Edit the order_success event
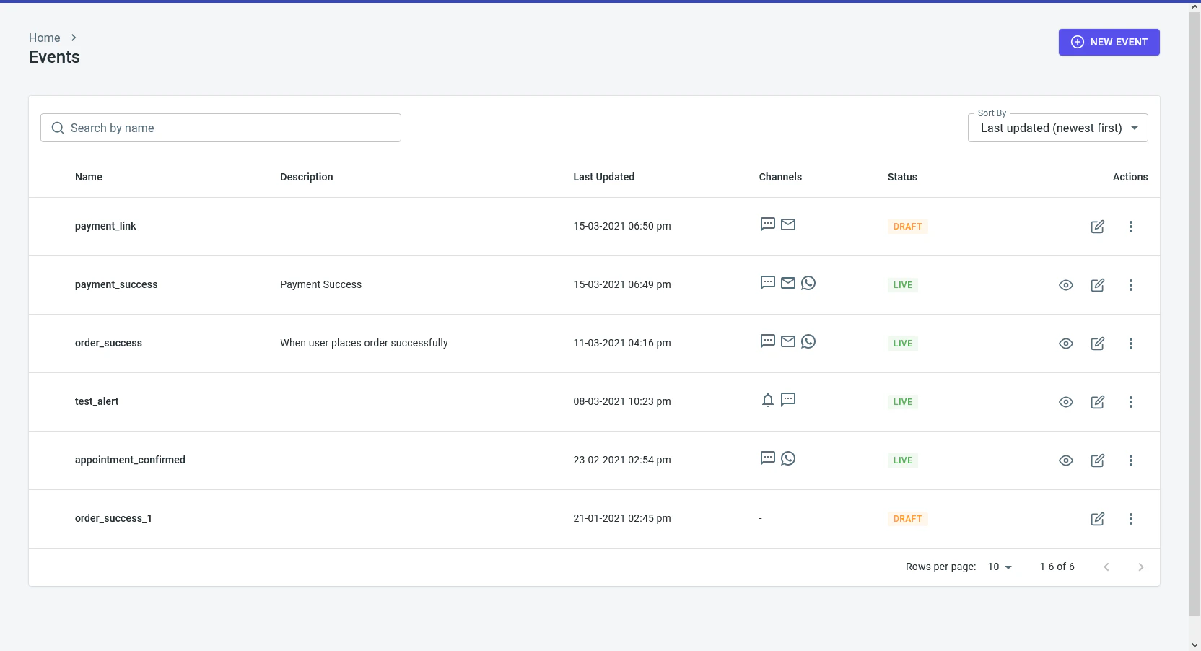Screen dimensions: 1201x651 point(1098,344)
